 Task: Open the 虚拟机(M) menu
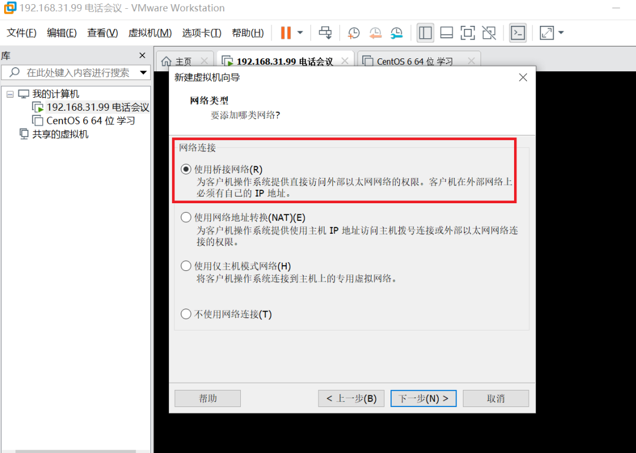click(150, 33)
